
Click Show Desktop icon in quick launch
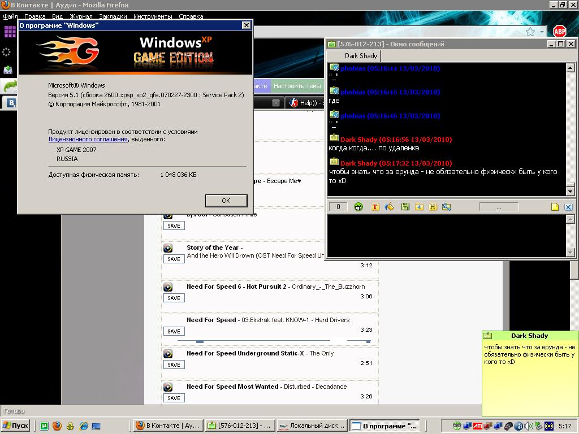click(x=96, y=426)
